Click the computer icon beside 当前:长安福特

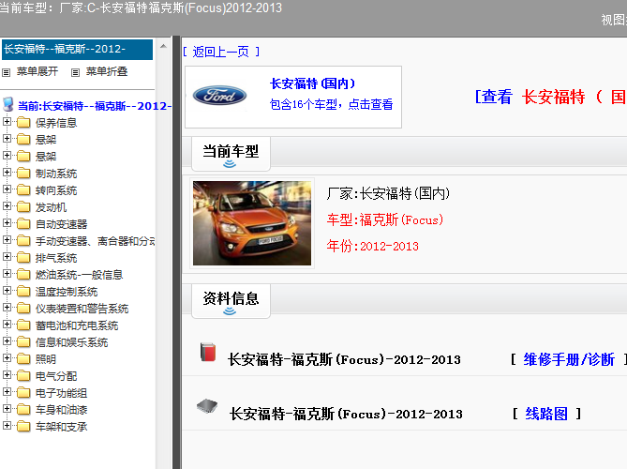[8, 104]
